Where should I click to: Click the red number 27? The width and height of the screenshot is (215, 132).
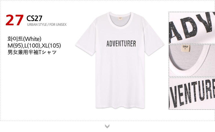[x=14, y=20]
